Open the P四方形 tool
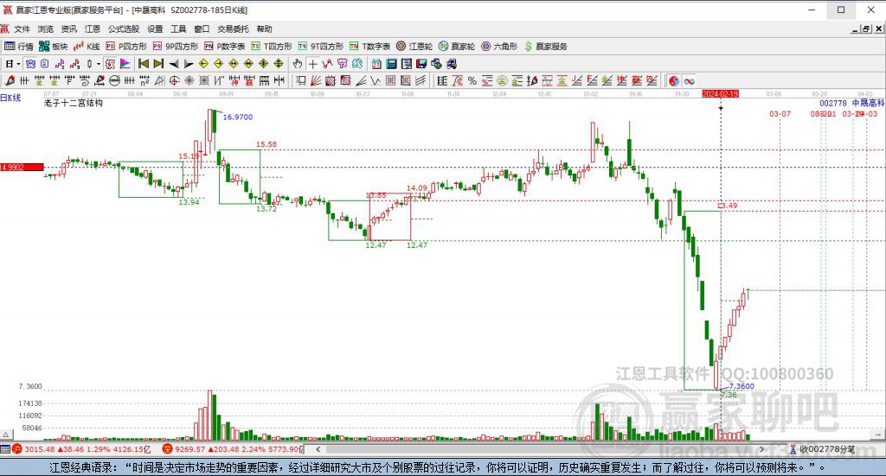Image resolution: width=886 pixels, height=476 pixels. point(126,47)
